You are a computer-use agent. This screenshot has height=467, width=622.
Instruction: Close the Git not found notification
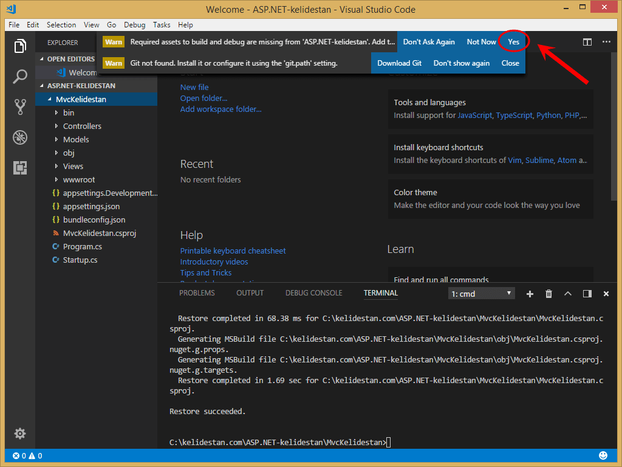(510, 63)
